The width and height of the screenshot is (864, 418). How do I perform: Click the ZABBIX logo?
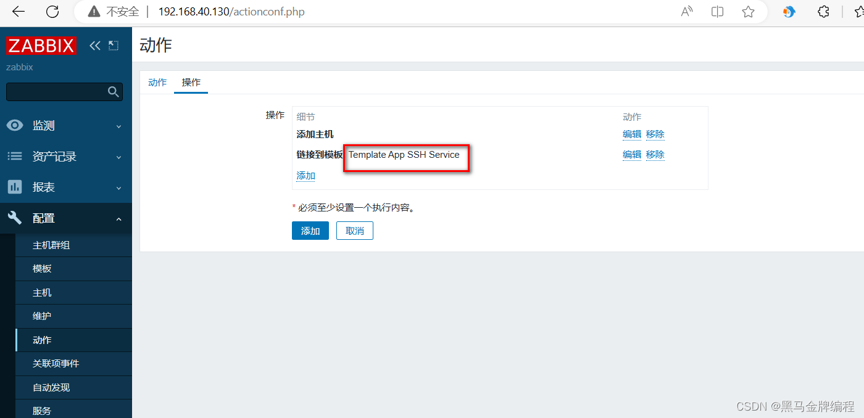[41, 46]
